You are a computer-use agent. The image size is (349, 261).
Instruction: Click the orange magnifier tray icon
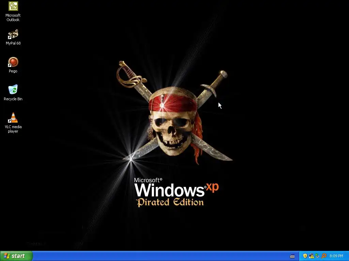(324, 256)
